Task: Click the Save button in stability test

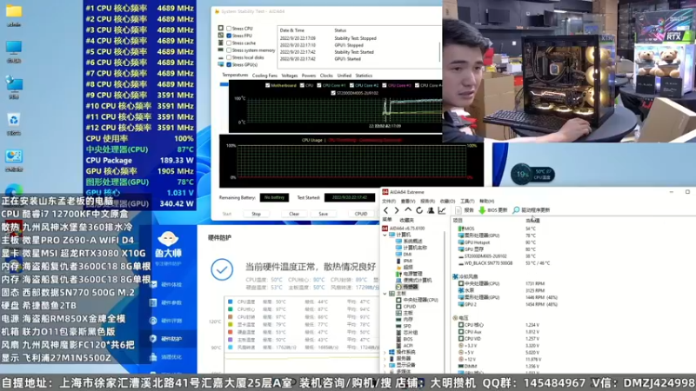Action: pyautogui.click(x=323, y=214)
